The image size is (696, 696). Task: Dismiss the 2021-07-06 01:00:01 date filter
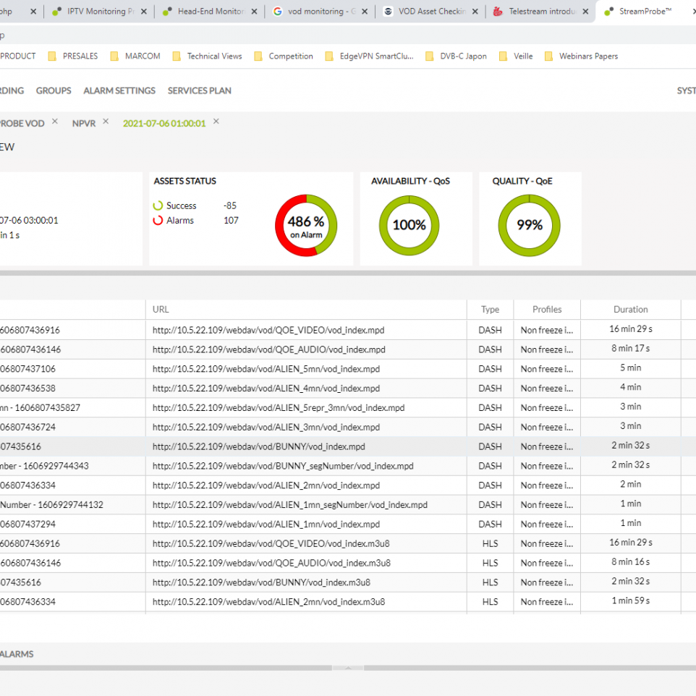click(x=216, y=122)
